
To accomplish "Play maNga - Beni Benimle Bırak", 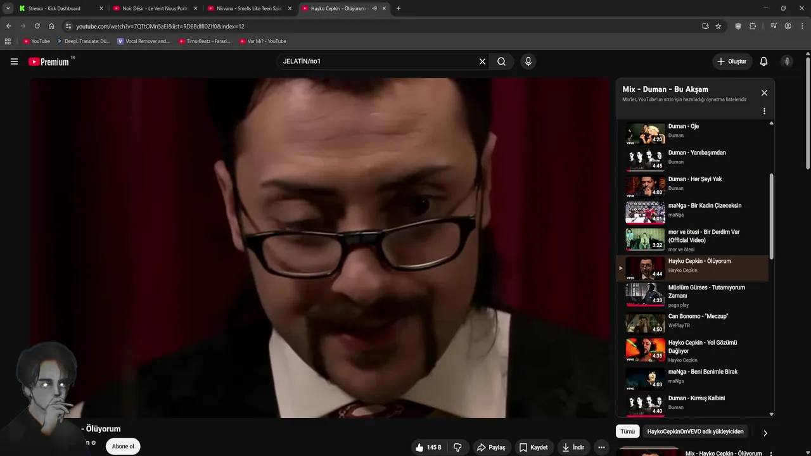I will 693,378.
